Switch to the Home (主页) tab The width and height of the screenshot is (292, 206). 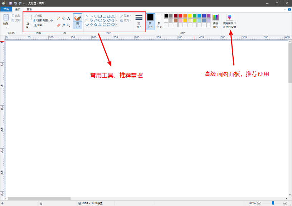(18, 9)
